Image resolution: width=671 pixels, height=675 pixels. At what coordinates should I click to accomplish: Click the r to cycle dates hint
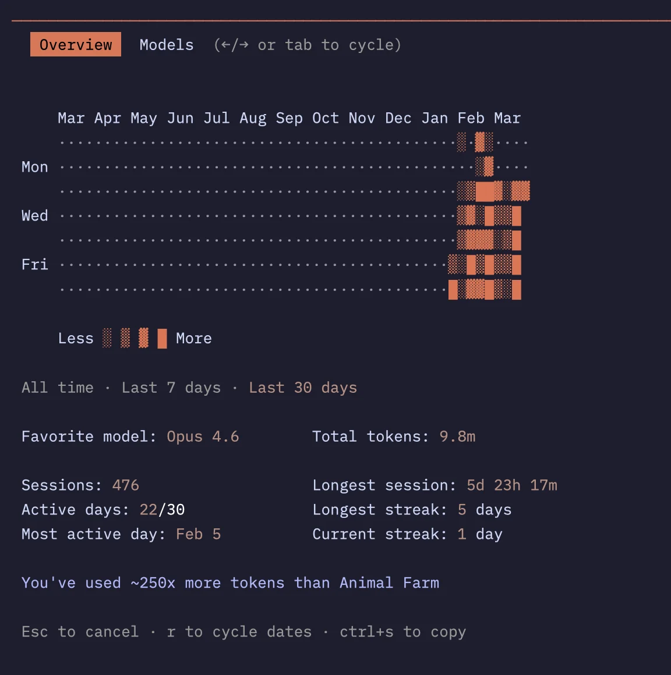239,631
